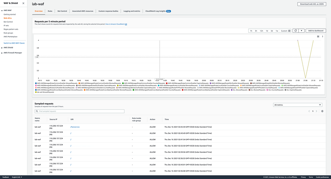Select the 1h time range
The height and width of the screenshot is (179, 331).
coord(251,31)
